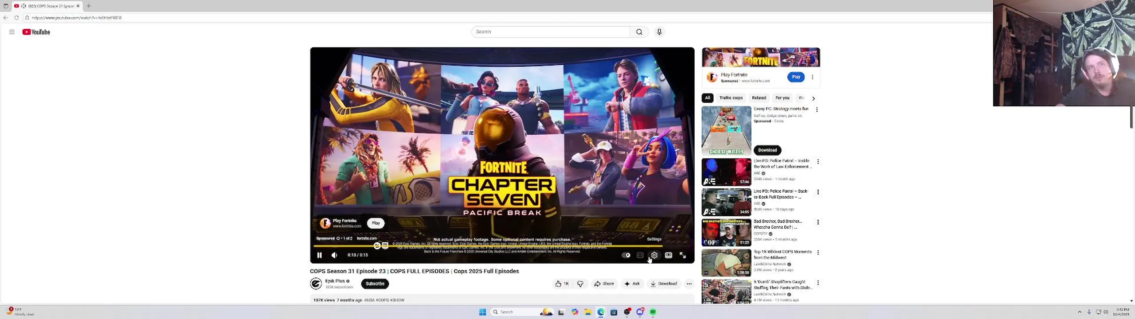Screen dimensions: 1135x319
Task: Click the magnifier search button
Action: [x=639, y=32]
